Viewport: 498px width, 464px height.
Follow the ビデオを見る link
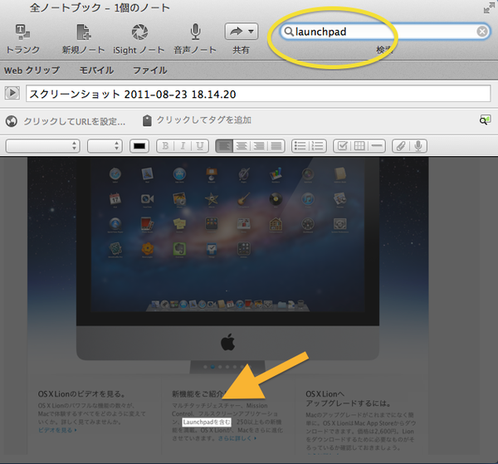click(57, 430)
